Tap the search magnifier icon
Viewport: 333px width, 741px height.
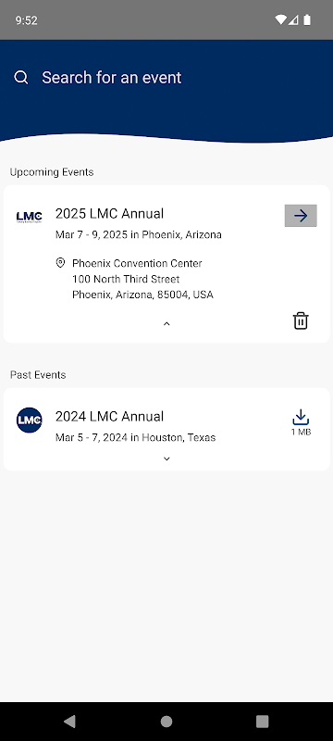pyautogui.click(x=21, y=77)
